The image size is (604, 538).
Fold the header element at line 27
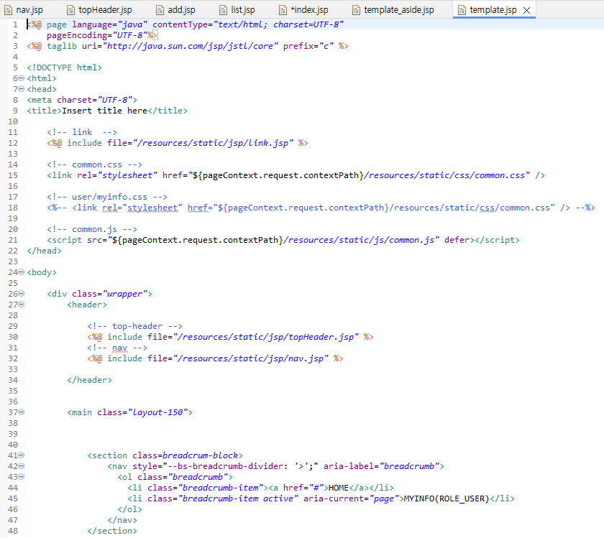click(22, 305)
